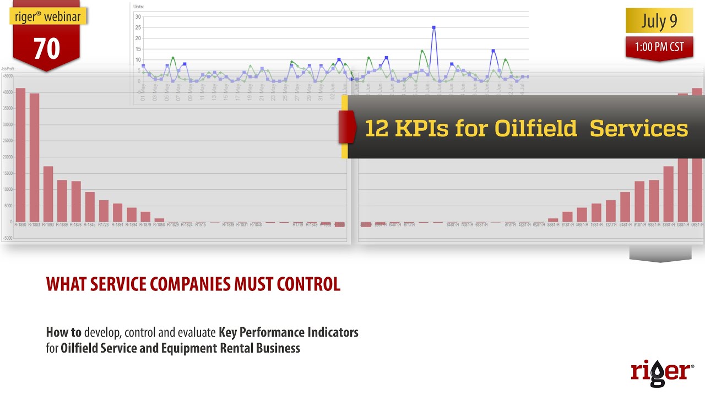Click the "Units:" label on the line chart
Viewport: 705px width, 396px height.
tap(139, 7)
